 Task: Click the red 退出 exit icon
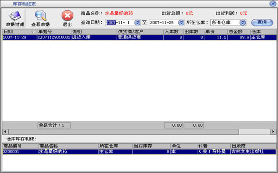pos(67,16)
